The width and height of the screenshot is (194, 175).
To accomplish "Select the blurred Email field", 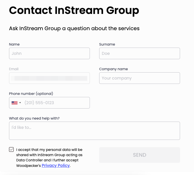I will point(49,78).
